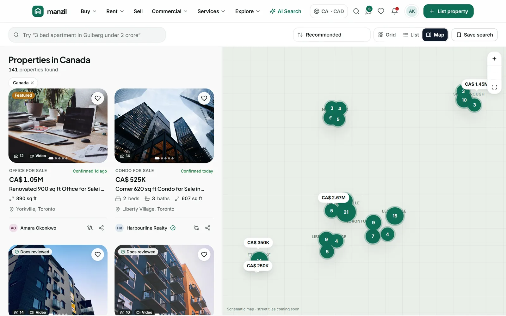Image resolution: width=506 pixels, height=316 pixels.
Task: Select the Map view
Action: click(x=435, y=35)
